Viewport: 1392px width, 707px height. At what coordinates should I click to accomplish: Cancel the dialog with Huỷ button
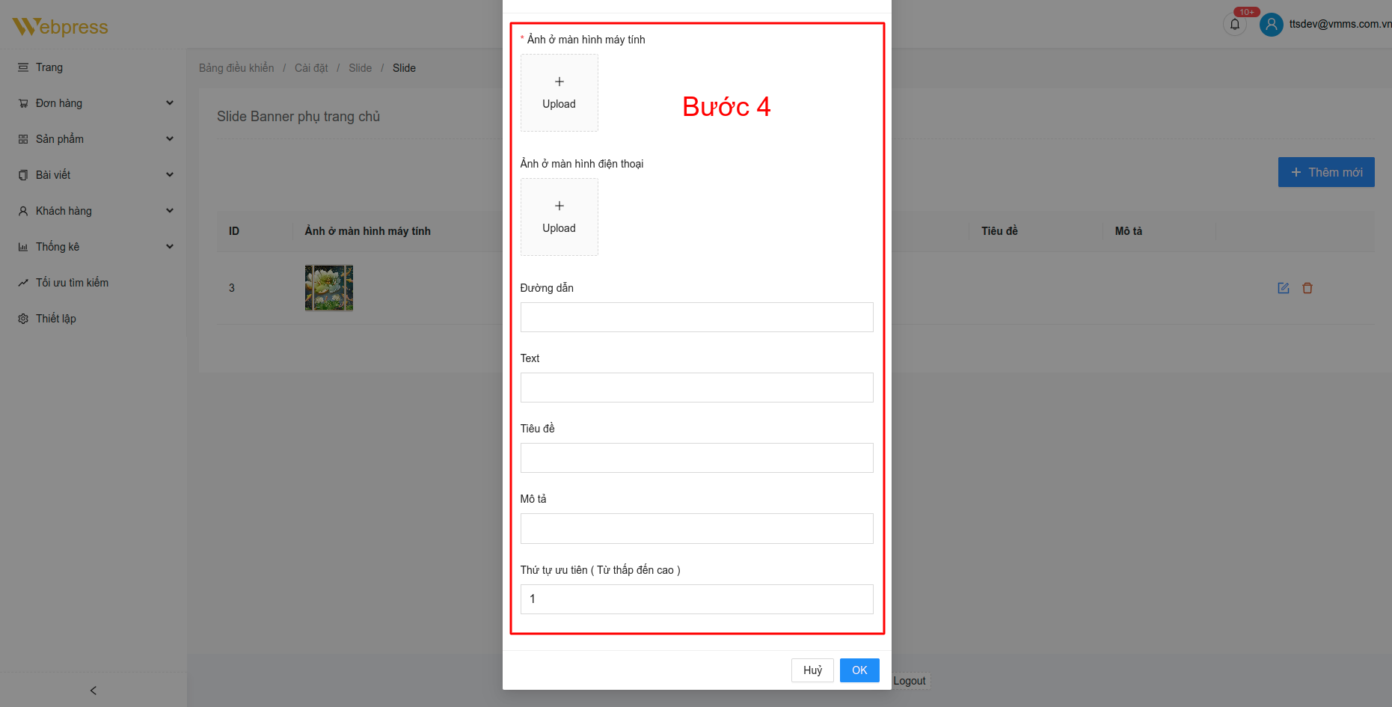pos(812,670)
